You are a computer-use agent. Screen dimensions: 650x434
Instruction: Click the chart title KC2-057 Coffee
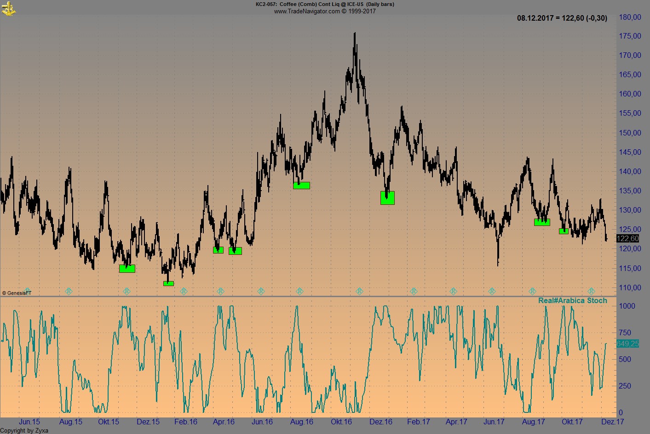point(325,4)
